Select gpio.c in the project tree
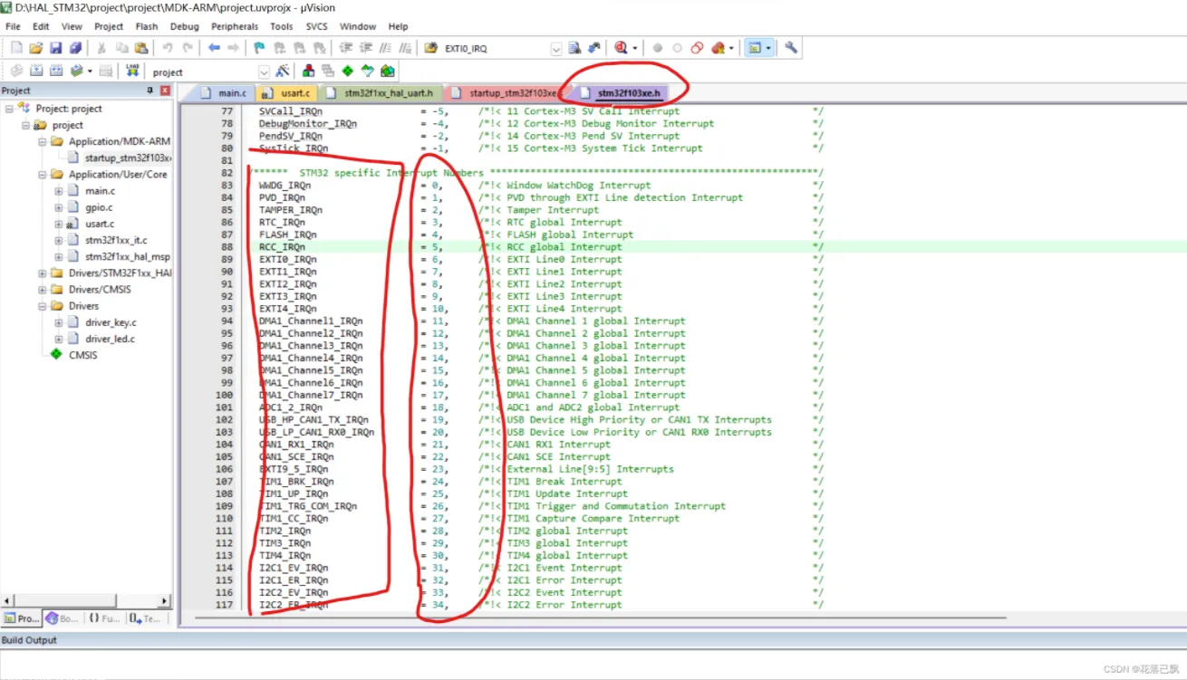1187x680 pixels. 99,207
